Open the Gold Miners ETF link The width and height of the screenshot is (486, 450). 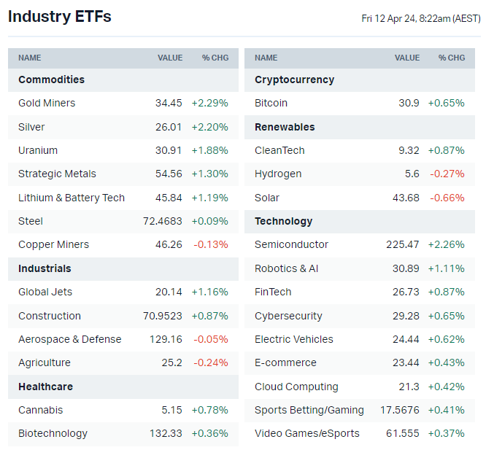click(x=47, y=103)
